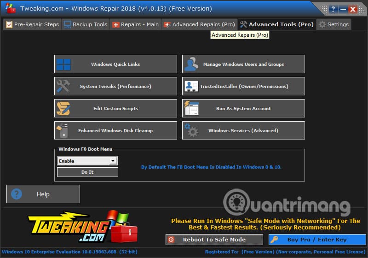368x258 pixels.
Task: Click the Run As System Account window icon
Action: pyautogui.click(x=191, y=108)
